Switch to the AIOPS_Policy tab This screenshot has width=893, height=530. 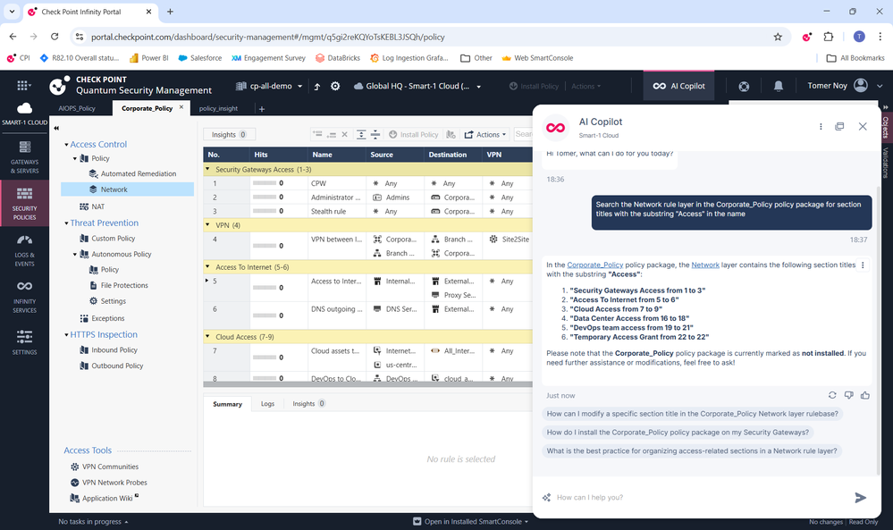(77, 108)
